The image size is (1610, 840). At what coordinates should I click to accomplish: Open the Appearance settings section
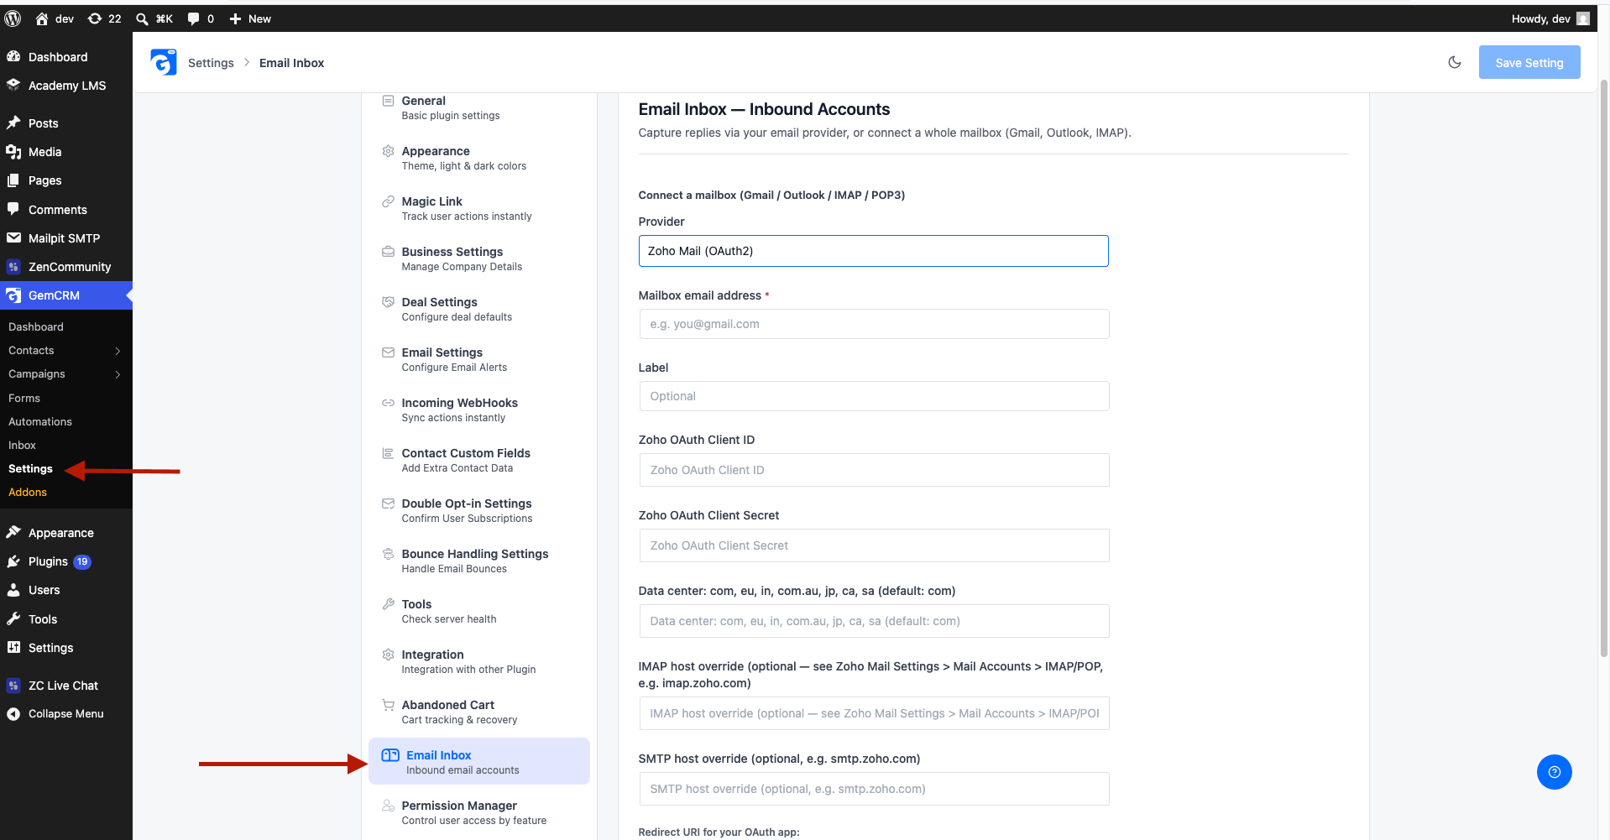pyautogui.click(x=478, y=158)
